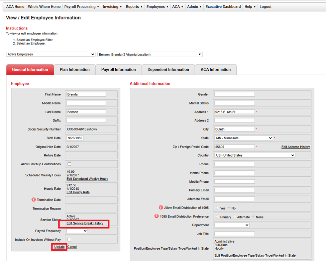Open Edit Service Break History link
326x261 pixels.
[x=85, y=224]
